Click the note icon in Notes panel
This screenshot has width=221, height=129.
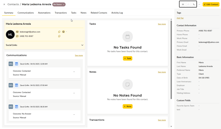(128, 85)
